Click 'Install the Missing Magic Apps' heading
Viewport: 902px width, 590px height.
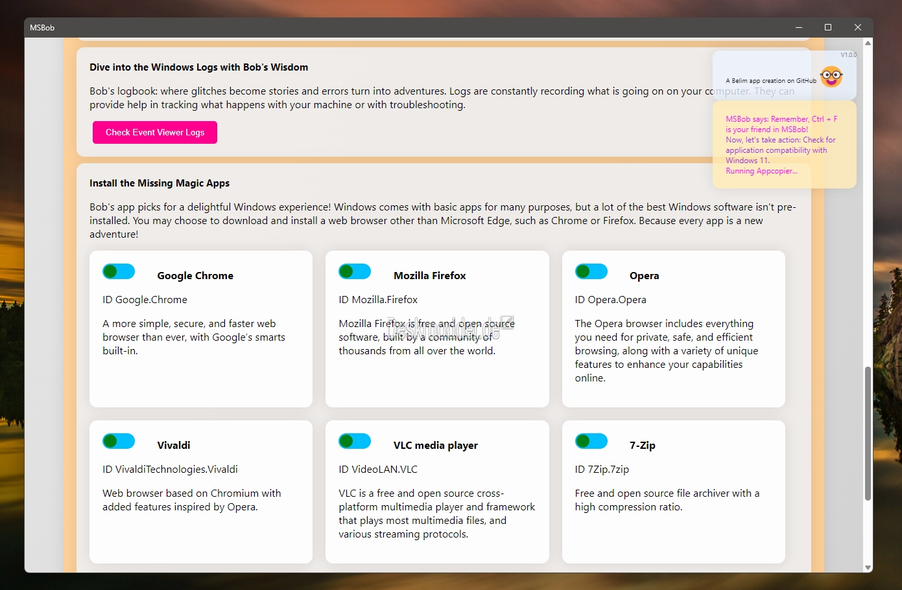click(x=160, y=183)
